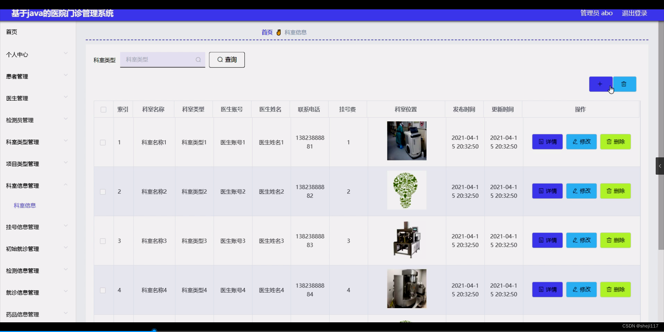Click the add (+) icon to create new entry
The width and height of the screenshot is (664, 332).
coord(600,84)
